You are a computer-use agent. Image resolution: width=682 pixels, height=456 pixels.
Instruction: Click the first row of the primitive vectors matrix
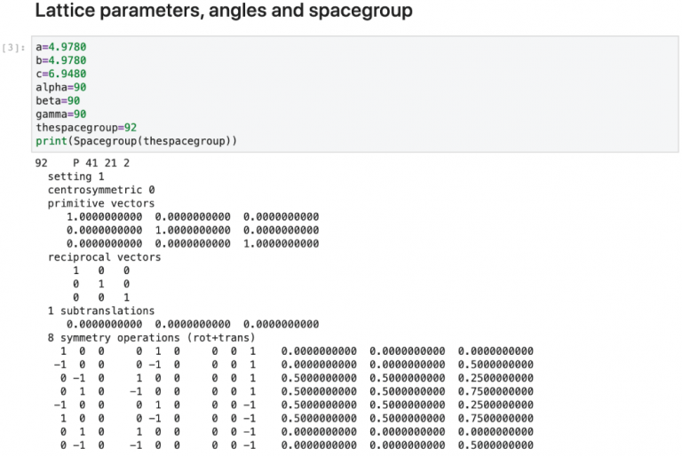pyautogui.click(x=193, y=217)
